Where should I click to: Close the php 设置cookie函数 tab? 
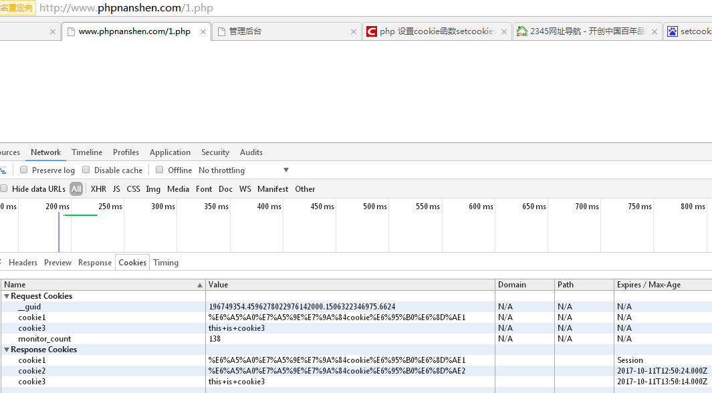[503, 32]
